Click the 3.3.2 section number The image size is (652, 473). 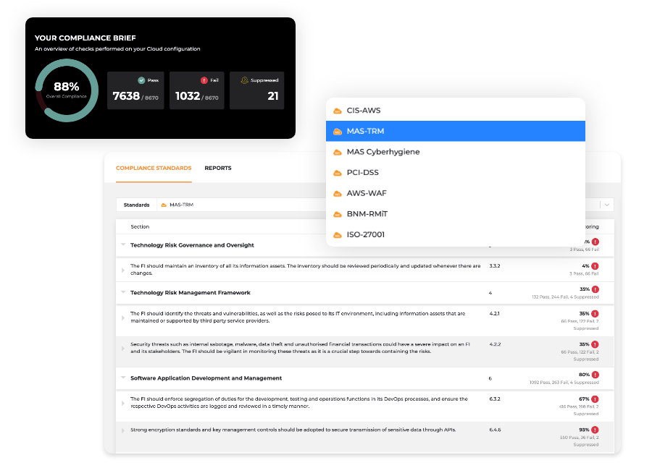[x=494, y=265]
